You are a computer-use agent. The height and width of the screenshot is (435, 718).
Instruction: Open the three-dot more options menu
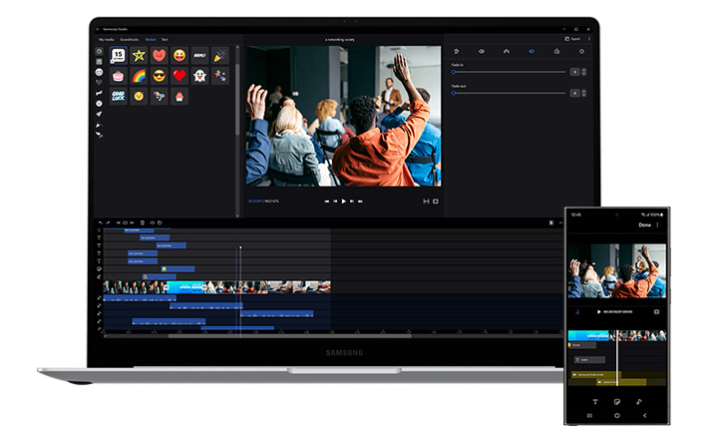(589, 39)
